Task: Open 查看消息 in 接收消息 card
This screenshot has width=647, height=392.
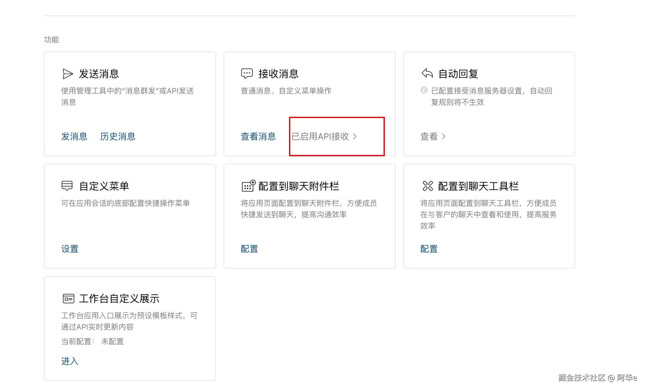Action: tap(258, 136)
